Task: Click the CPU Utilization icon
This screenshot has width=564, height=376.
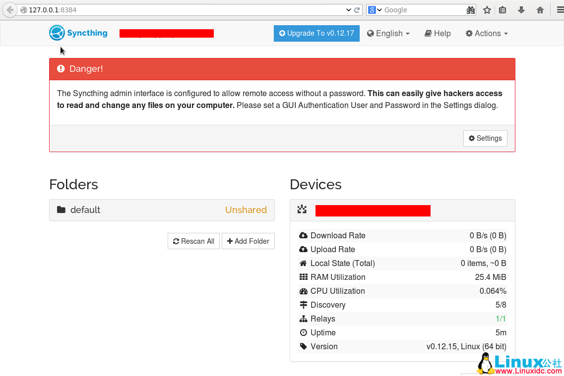Action: point(303,291)
